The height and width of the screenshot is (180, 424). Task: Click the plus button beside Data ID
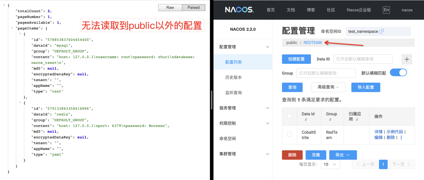[x=407, y=59]
